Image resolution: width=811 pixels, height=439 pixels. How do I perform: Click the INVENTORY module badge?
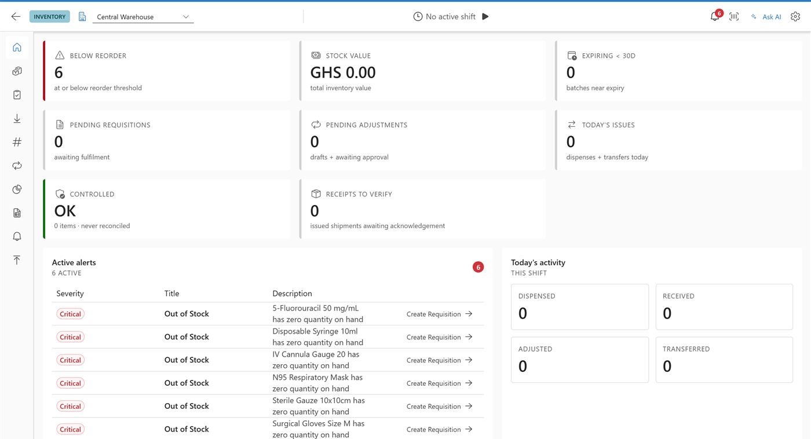(x=50, y=17)
